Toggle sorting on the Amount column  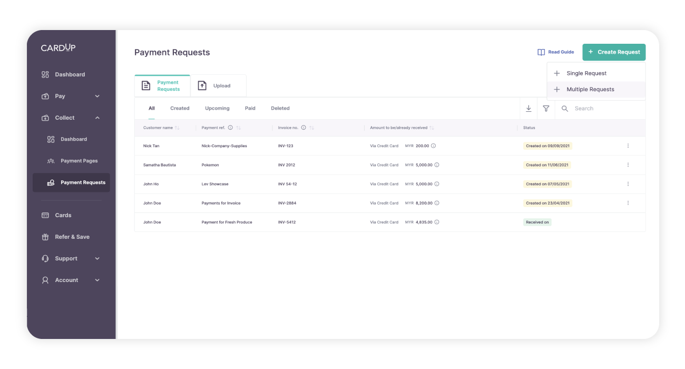pos(433,127)
